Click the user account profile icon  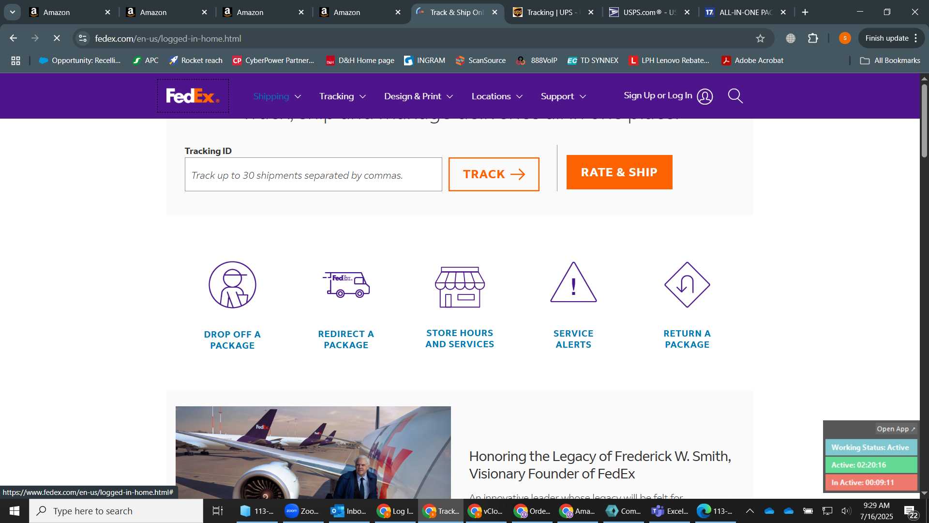pyautogui.click(x=704, y=96)
